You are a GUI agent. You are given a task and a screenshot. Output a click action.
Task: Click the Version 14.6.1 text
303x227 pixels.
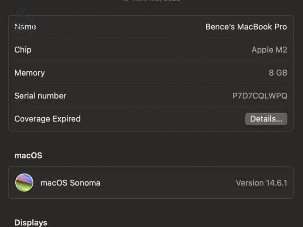click(261, 183)
